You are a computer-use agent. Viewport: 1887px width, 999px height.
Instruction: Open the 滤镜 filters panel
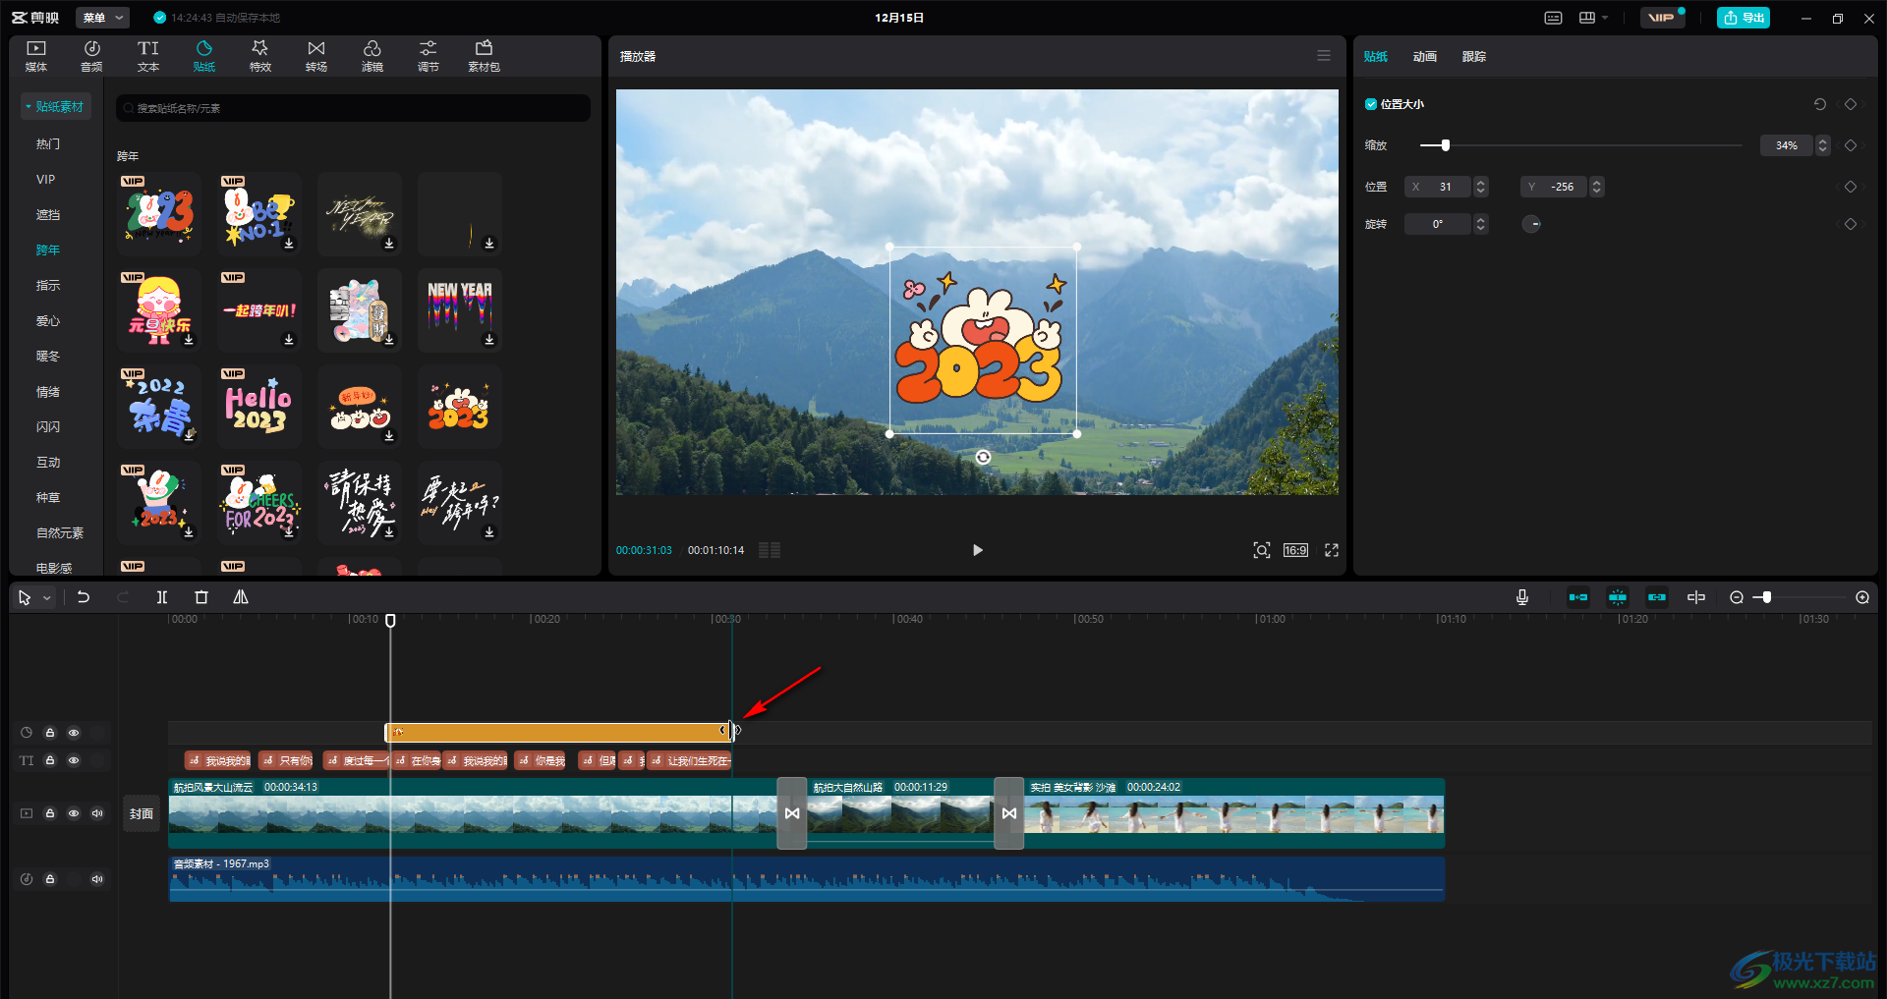(x=372, y=56)
